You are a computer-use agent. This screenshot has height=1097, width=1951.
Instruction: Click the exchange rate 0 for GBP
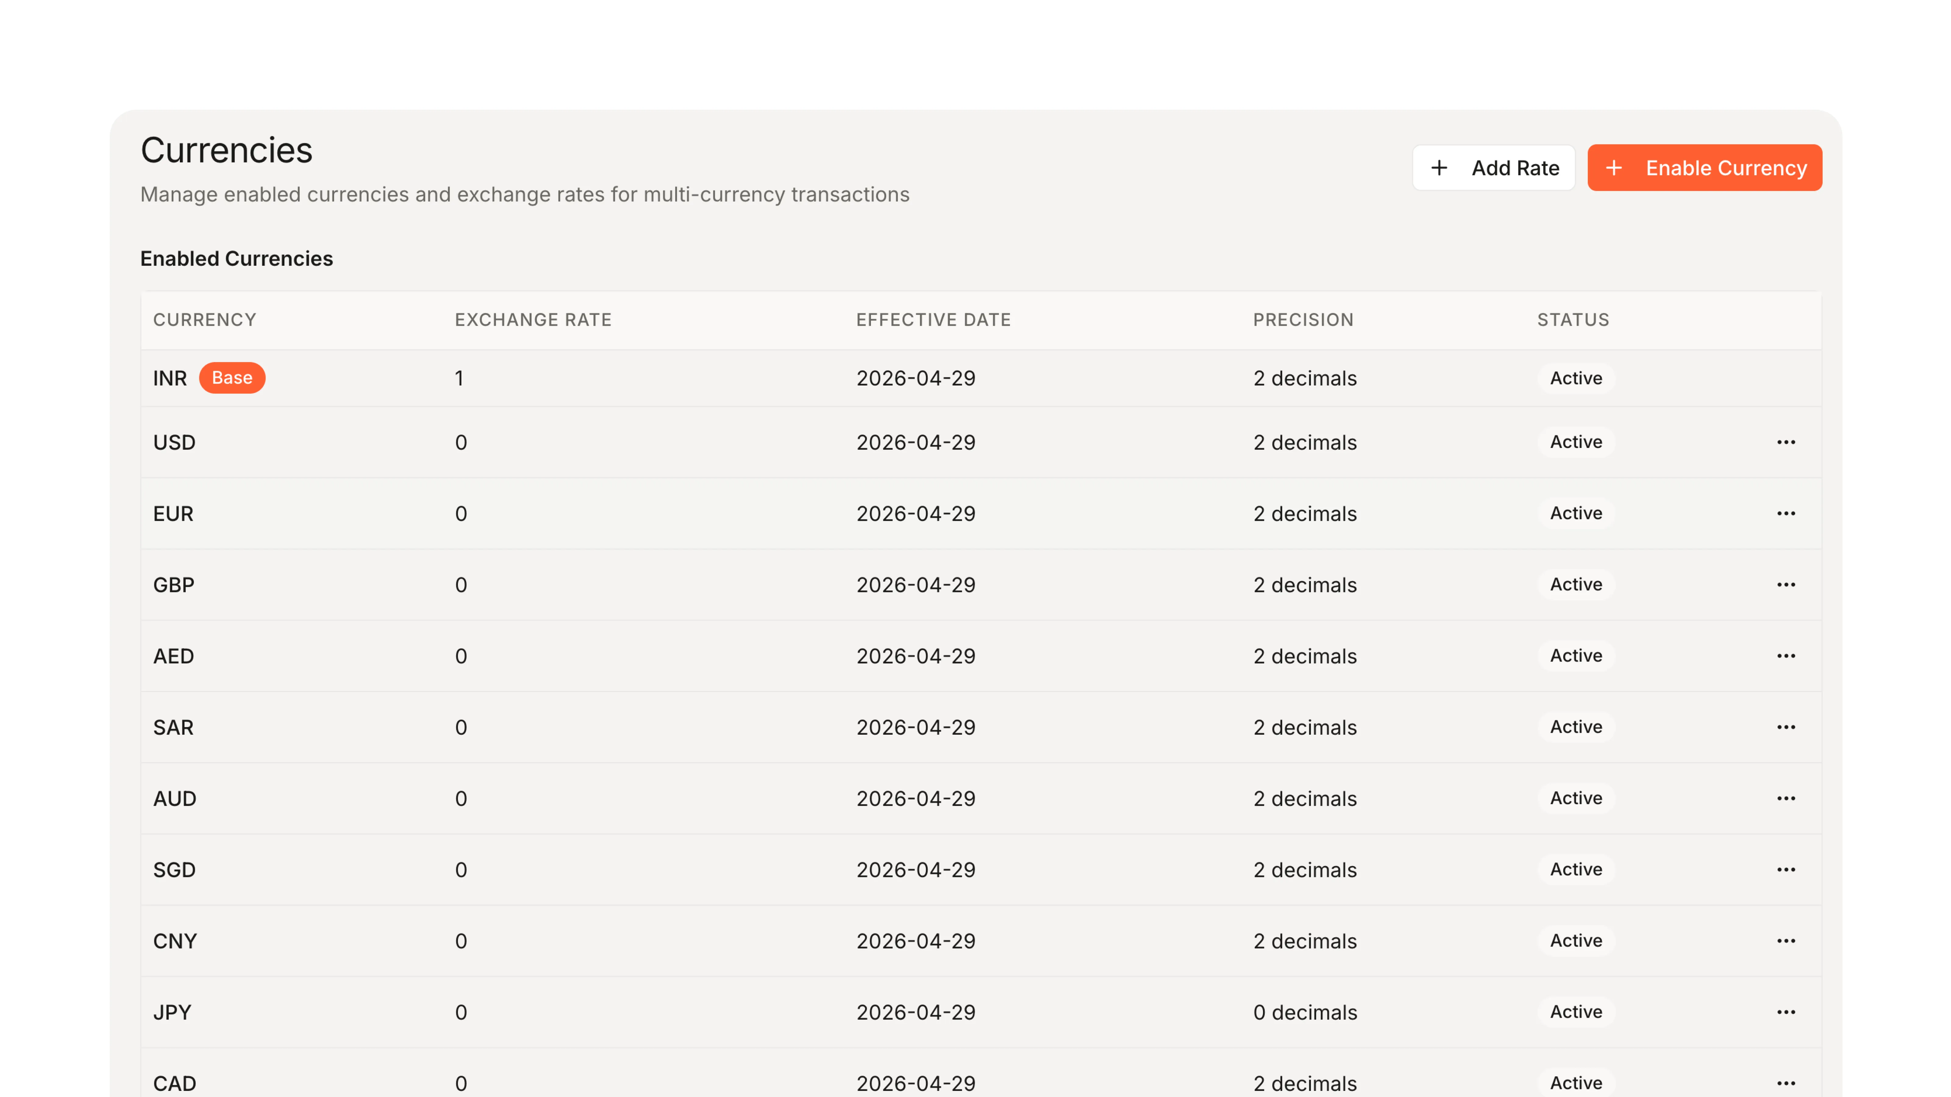(461, 584)
